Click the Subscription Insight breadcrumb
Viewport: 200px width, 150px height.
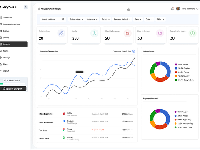(x=52, y=9)
